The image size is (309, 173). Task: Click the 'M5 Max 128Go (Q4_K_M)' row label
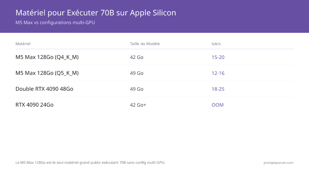pos(47,57)
